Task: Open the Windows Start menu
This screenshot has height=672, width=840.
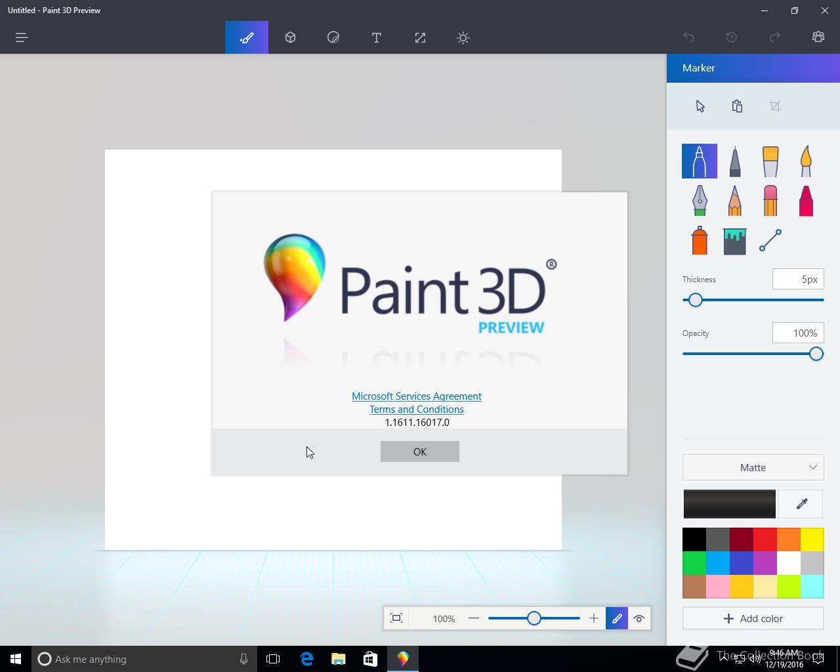Action: coord(16,659)
